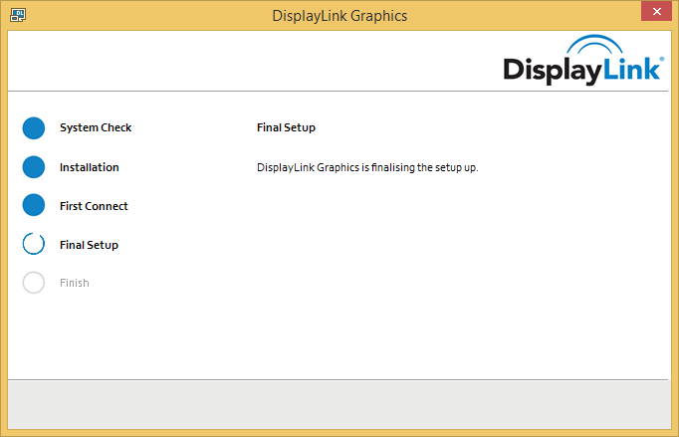
Task: Click the System Check completed step circle
Action: (34, 128)
